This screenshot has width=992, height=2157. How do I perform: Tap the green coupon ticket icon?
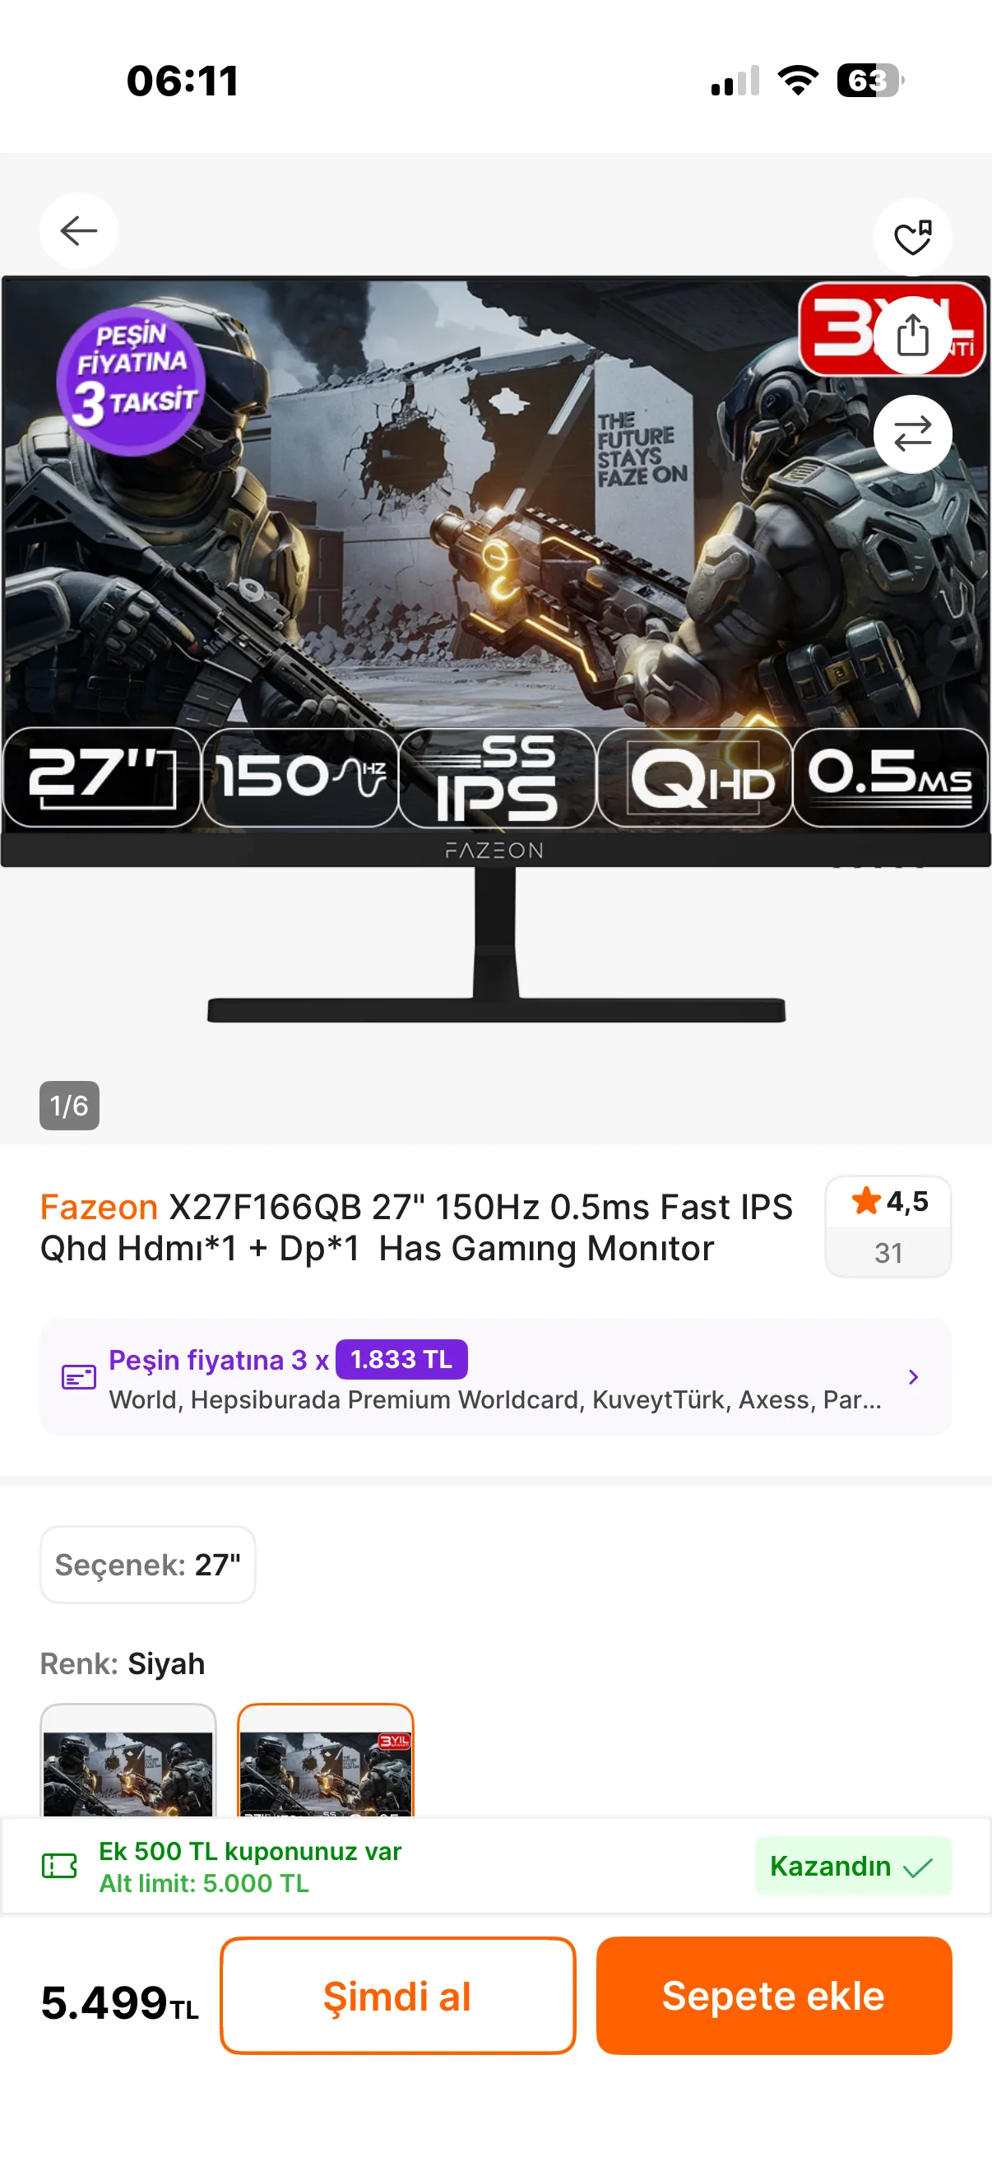coord(59,1866)
